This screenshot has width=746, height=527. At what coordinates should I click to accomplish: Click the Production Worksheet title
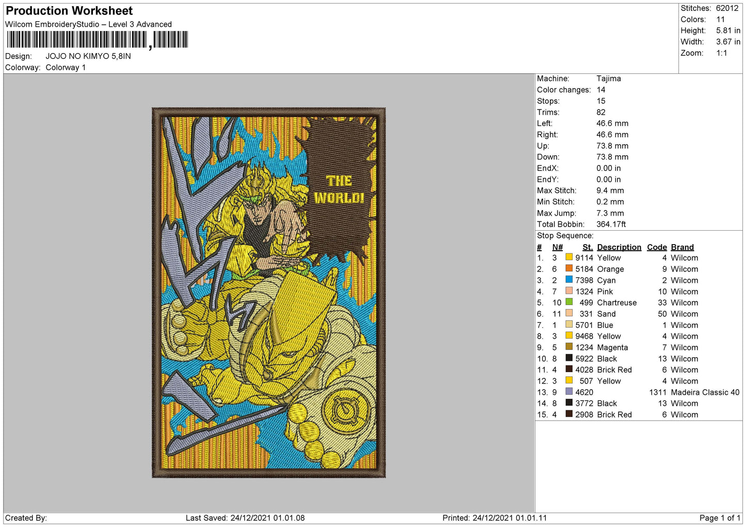69,11
